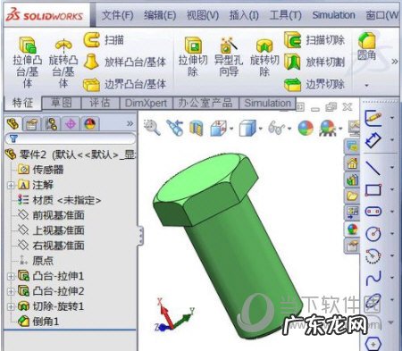Open the FeatureManager design tree tab

pyautogui.click(x=13, y=123)
